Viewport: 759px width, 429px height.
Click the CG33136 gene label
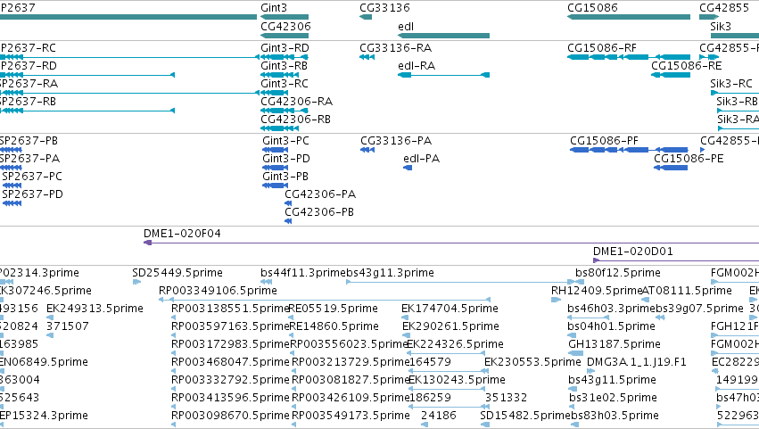point(384,8)
